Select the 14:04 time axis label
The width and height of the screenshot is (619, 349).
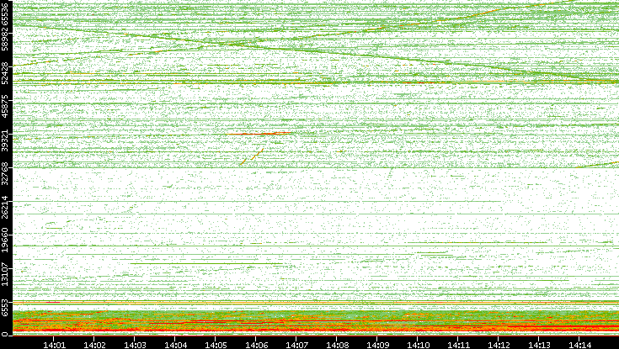pyautogui.click(x=175, y=345)
